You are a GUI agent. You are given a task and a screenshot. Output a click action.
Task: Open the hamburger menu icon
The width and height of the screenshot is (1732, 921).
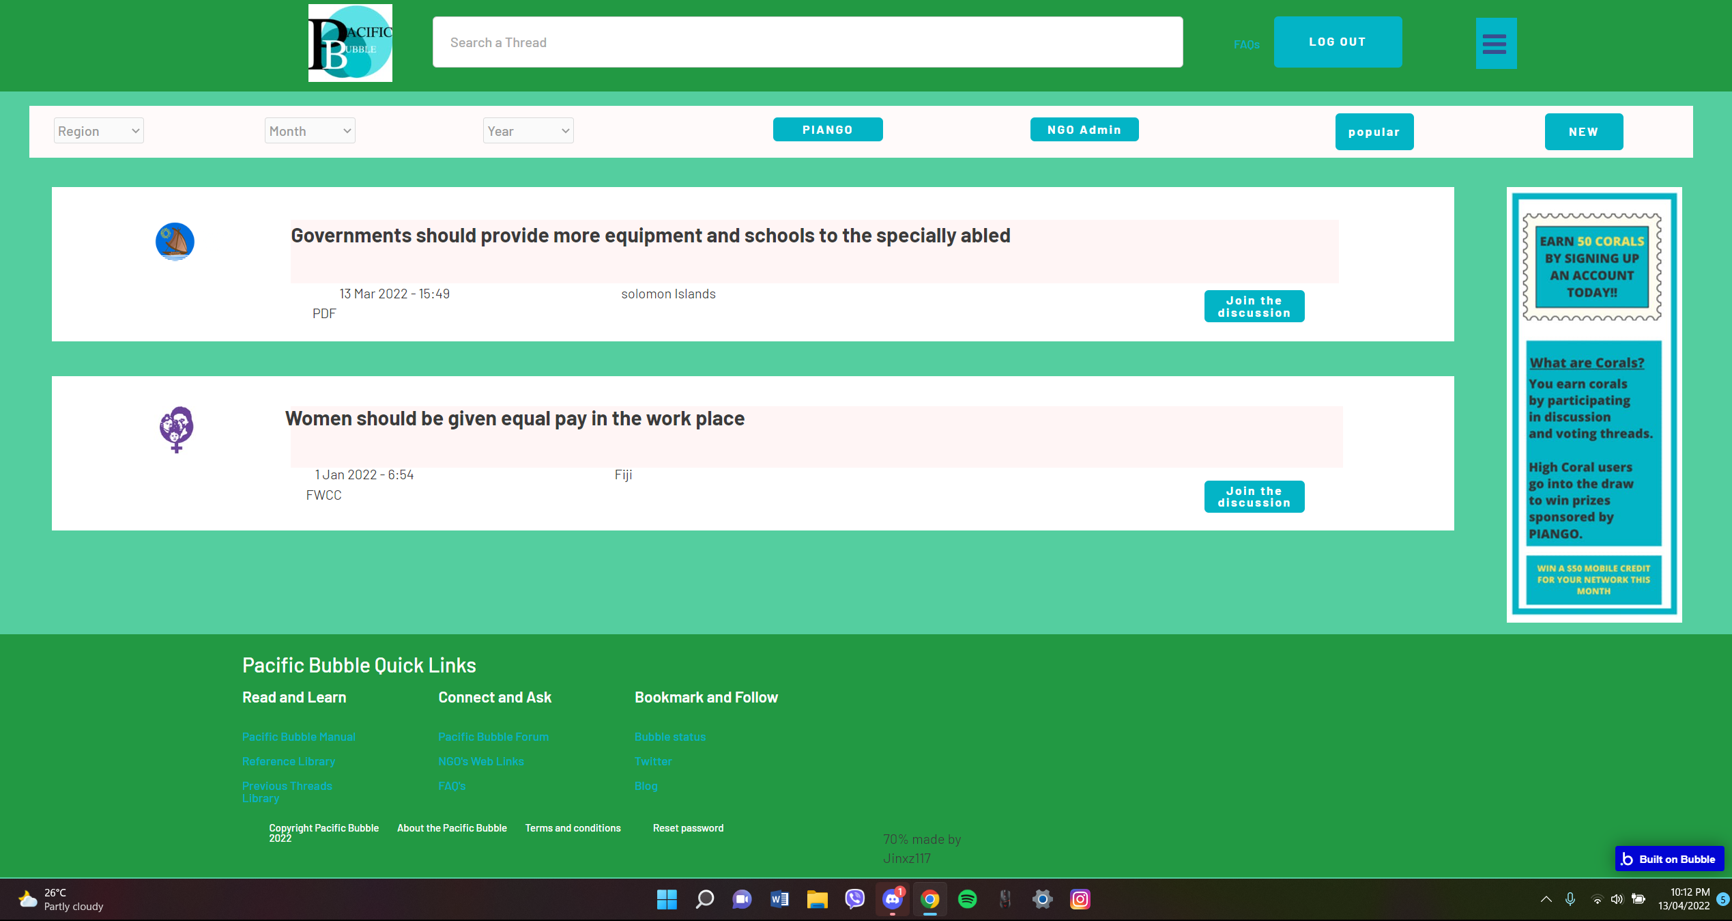pos(1495,44)
